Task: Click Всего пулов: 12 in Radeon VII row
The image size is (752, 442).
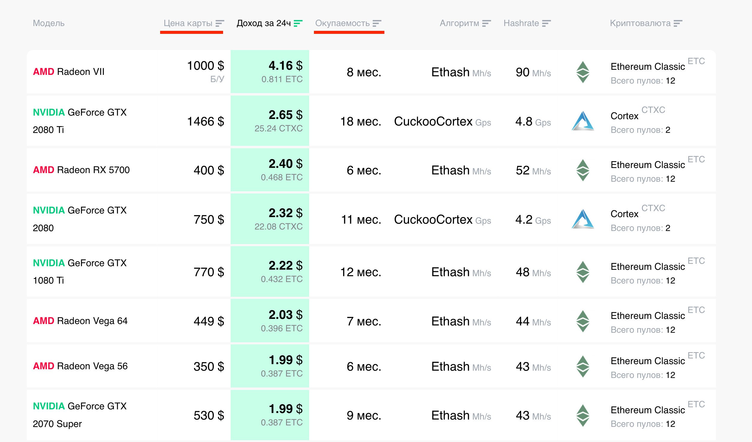Action: tap(643, 81)
